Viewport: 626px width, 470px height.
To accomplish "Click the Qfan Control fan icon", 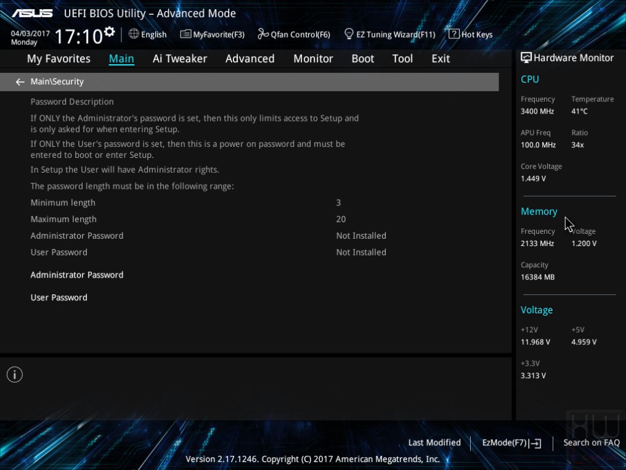I will coord(262,34).
